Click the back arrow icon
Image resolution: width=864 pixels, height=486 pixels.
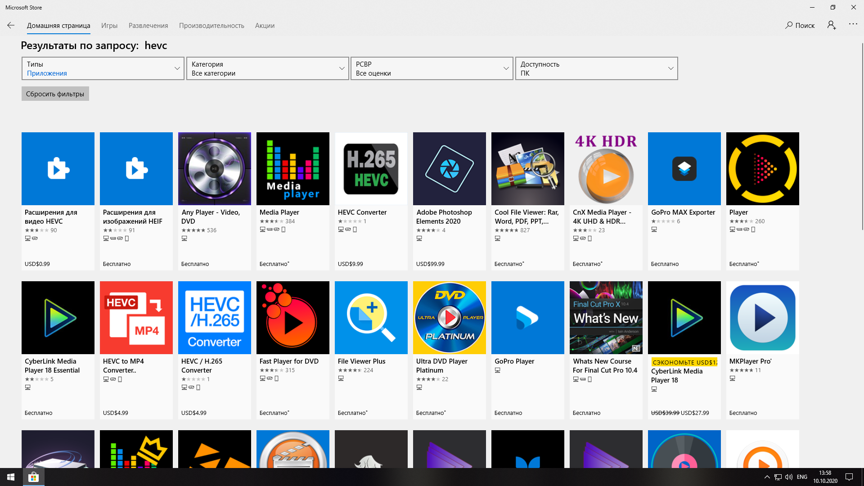coord(11,26)
